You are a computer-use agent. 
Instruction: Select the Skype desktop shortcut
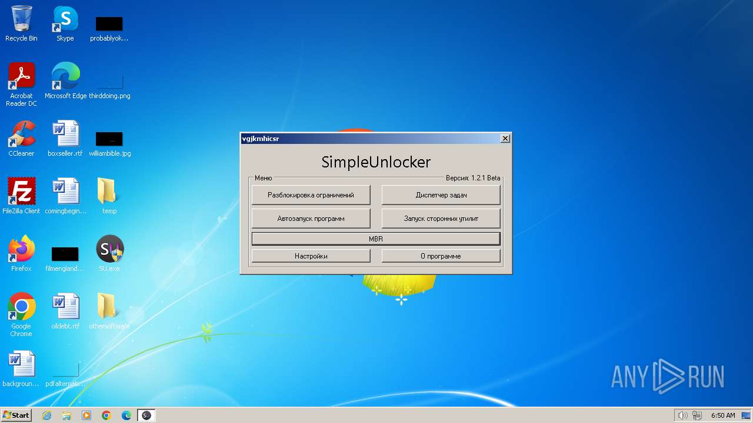click(65, 23)
